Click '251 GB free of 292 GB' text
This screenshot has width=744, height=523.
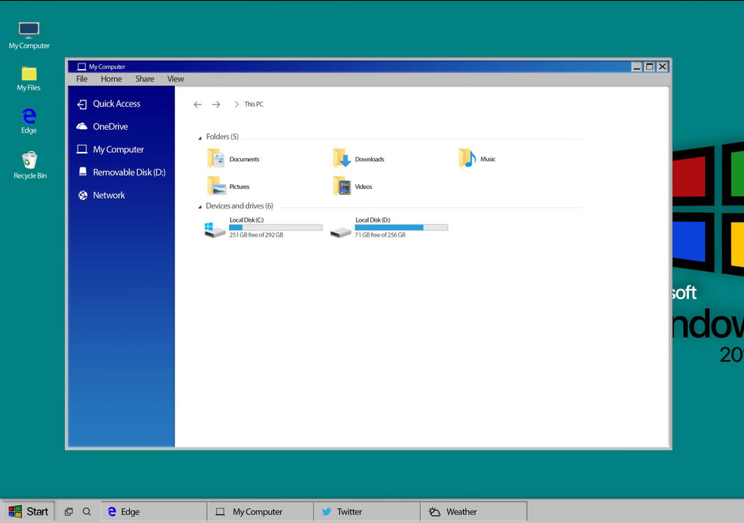tap(256, 235)
